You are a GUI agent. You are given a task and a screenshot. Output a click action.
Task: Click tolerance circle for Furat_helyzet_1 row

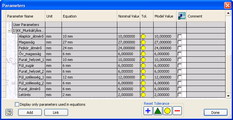point(143,60)
